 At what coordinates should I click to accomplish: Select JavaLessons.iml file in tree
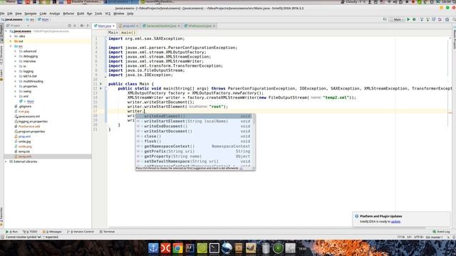(x=29, y=117)
